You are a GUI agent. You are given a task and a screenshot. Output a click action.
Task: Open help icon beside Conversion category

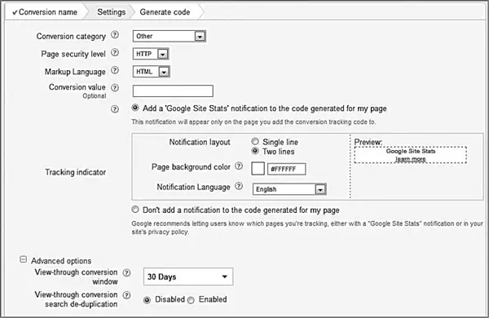(115, 34)
